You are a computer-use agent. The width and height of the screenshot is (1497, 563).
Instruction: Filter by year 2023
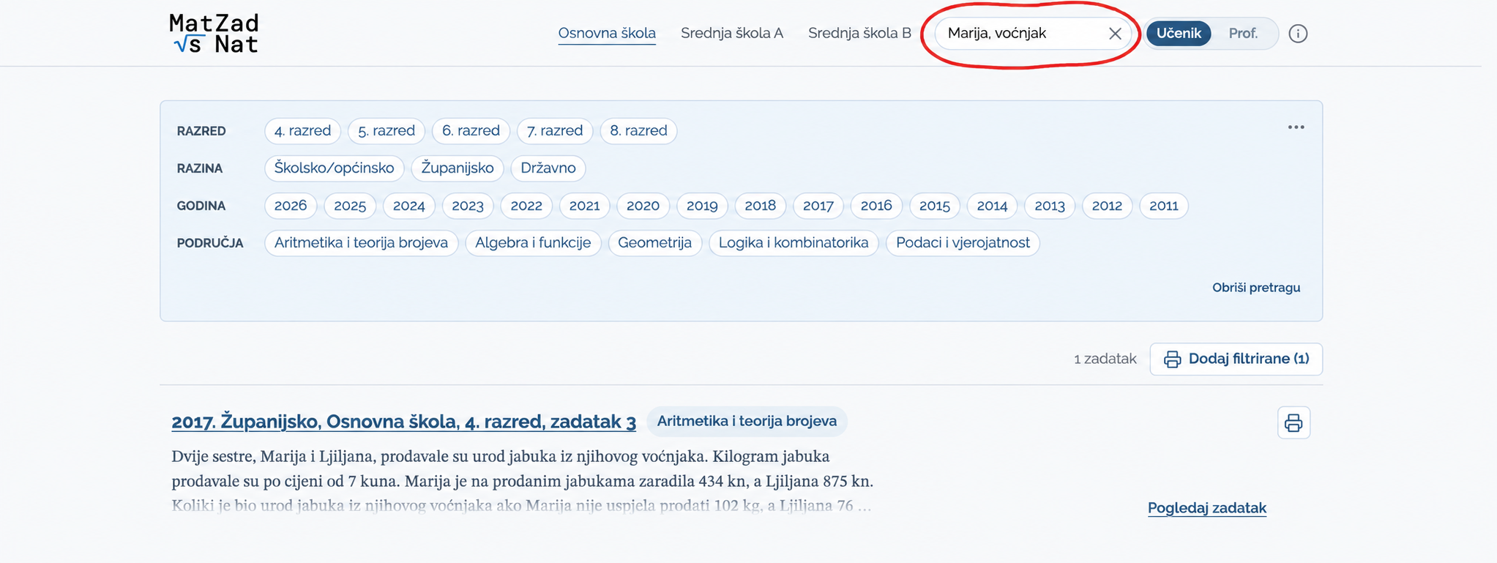pos(468,206)
